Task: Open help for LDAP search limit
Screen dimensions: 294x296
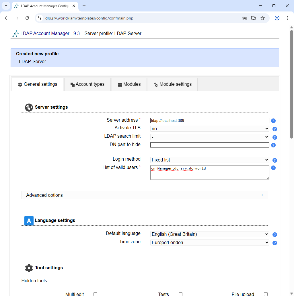Action: point(275,137)
